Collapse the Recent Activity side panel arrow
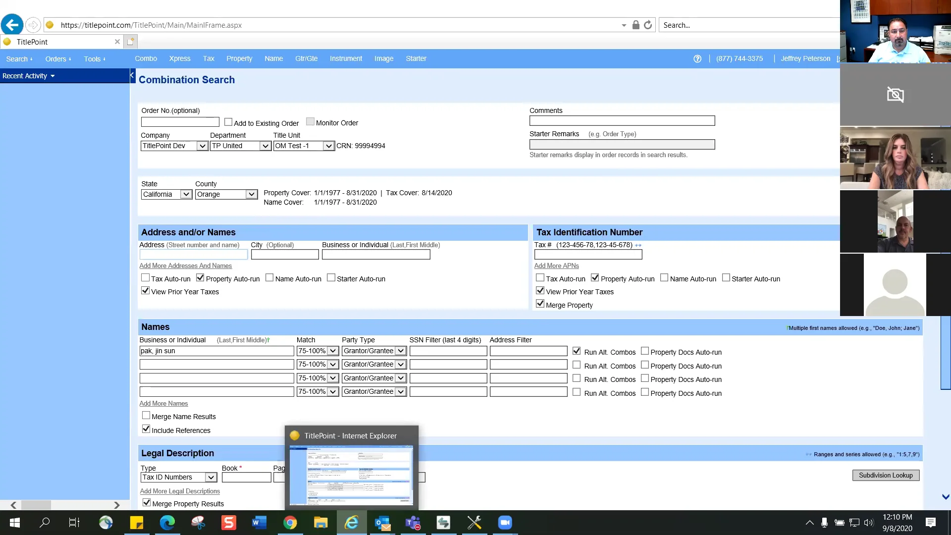 (x=132, y=75)
